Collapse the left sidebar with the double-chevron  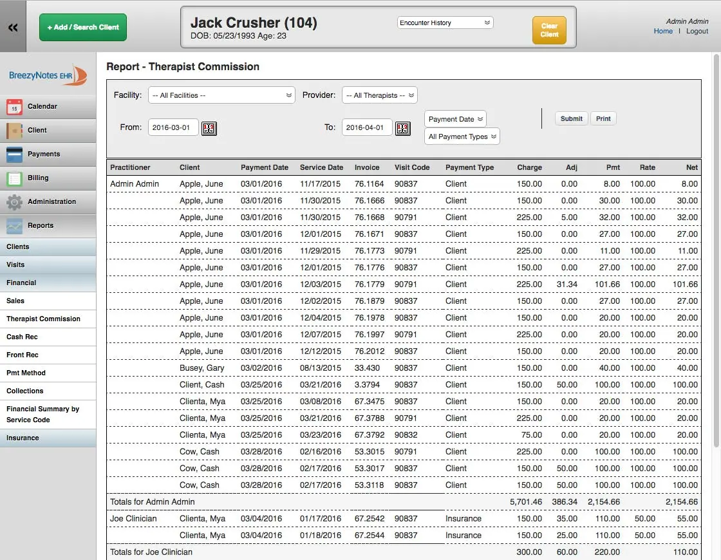(x=13, y=28)
